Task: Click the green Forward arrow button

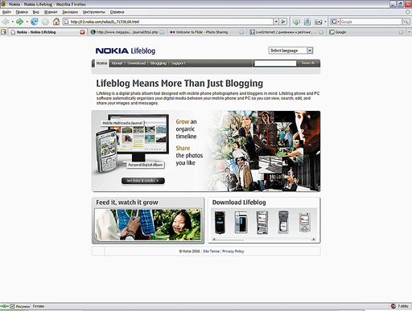Action: pos(19,22)
